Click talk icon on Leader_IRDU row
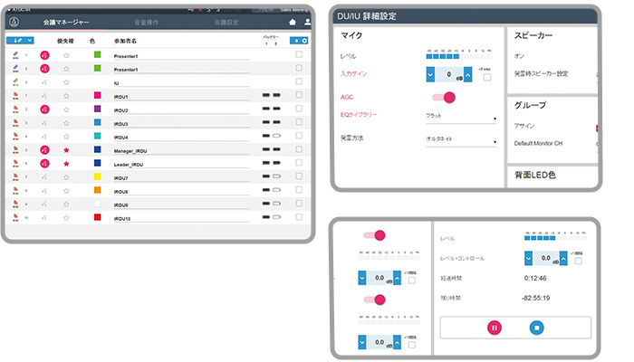This screenshot has width=634, height=362. (x=45, y=164)
